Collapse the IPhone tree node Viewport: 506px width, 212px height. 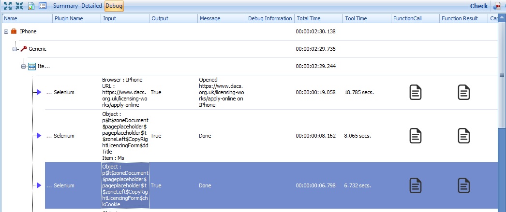[6, 31]
